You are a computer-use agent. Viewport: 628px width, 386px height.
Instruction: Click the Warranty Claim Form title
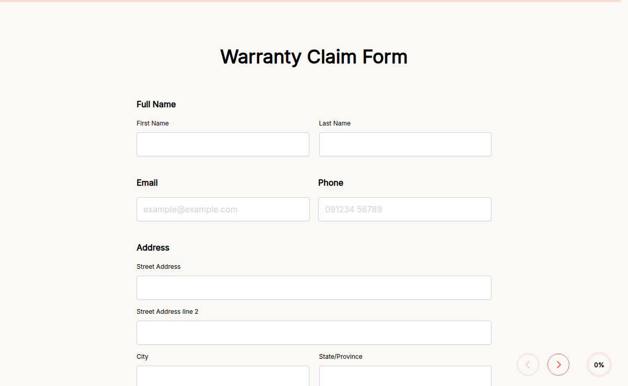coord(313,56)
